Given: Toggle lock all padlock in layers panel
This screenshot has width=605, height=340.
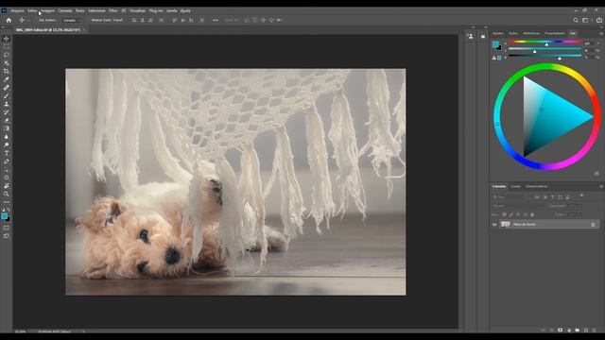Looking at the screenshot, I should (532, 214).
